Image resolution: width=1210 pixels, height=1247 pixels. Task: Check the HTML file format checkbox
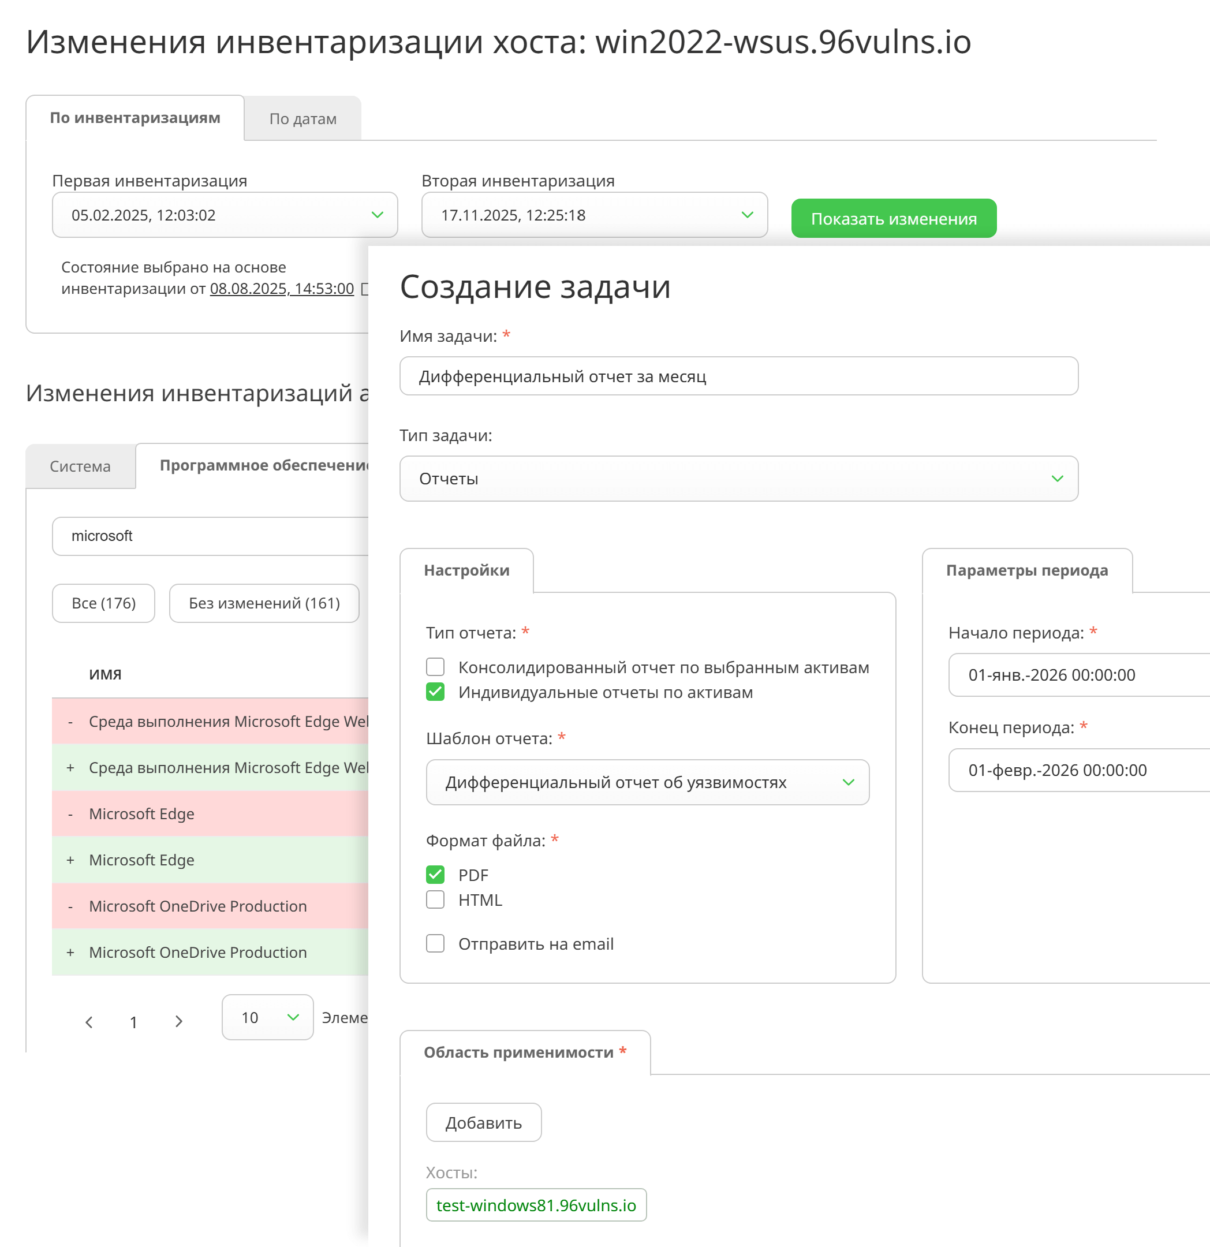click(x=435, y=899)
